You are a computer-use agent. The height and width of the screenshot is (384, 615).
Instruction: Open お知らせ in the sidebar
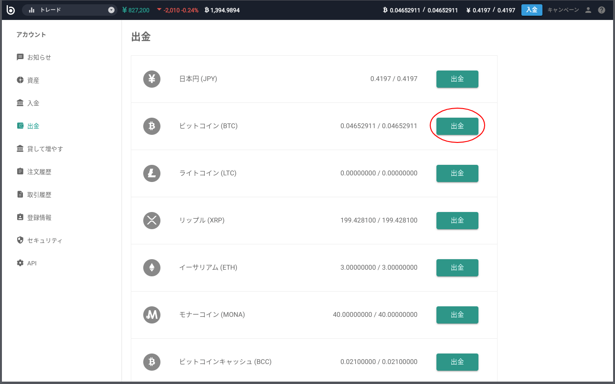39,58
